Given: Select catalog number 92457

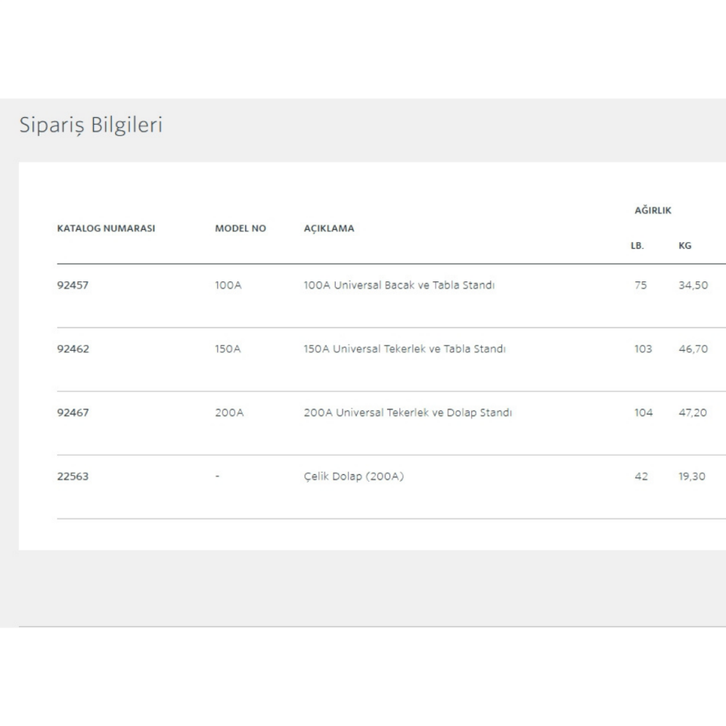Looking at the screenshot, I should pyautogui.click(x=73, y=286).
